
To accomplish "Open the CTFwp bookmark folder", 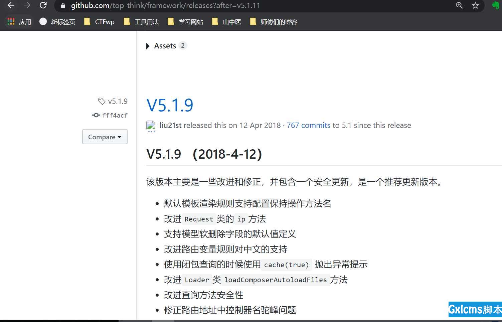I will tap(99, 22).
